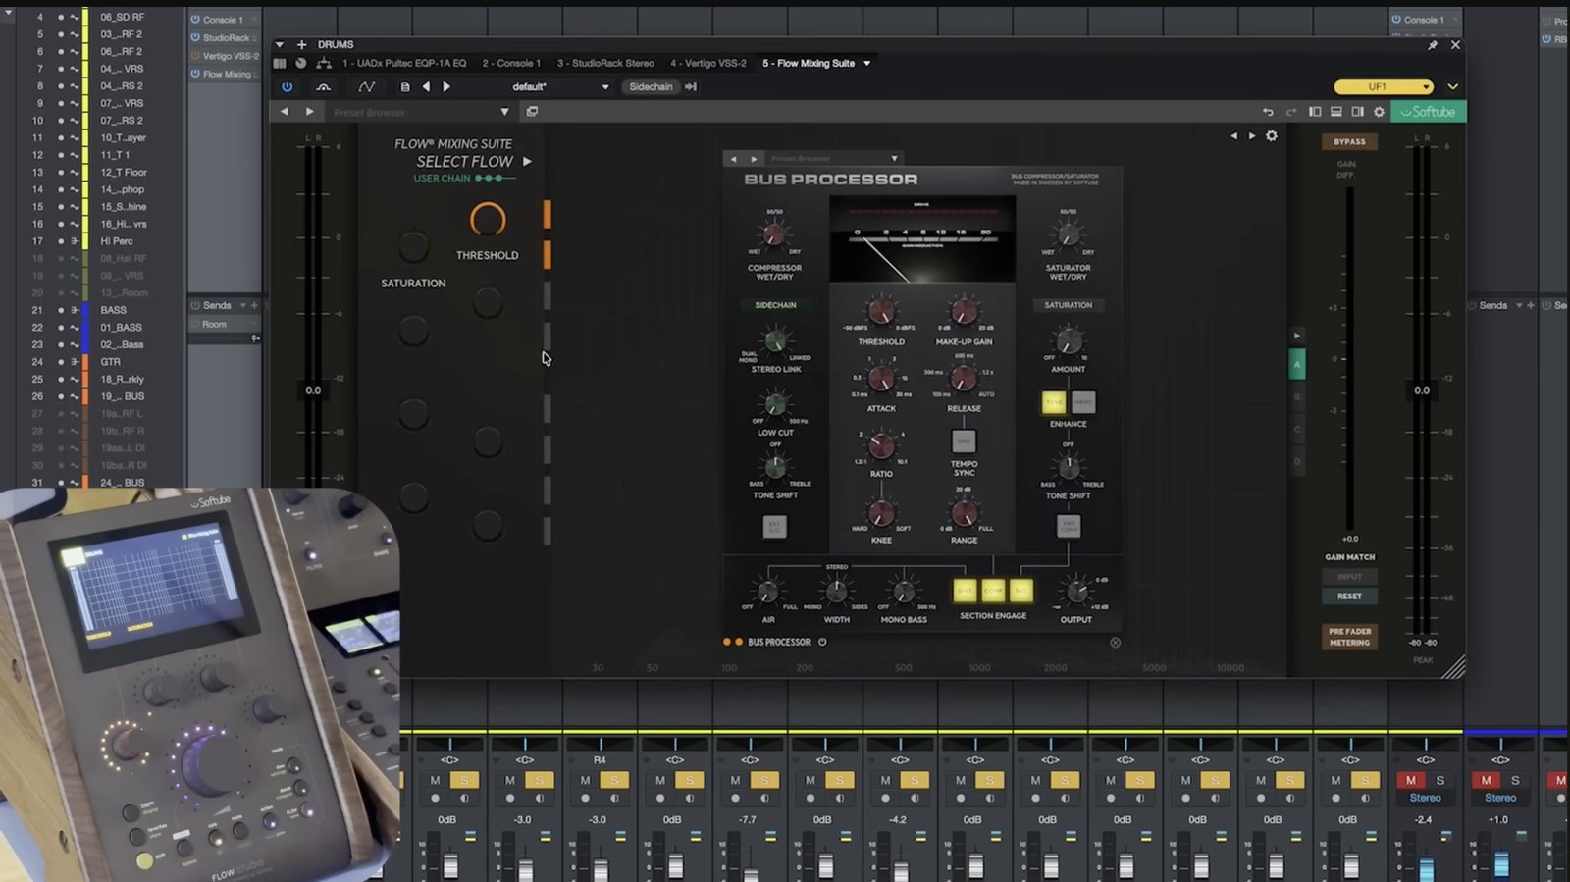Select the Hi Perc track in track list
Image resolution: width=1570 pixels, height=882 pixels.
pyautogui.click(x=116, y=241)
